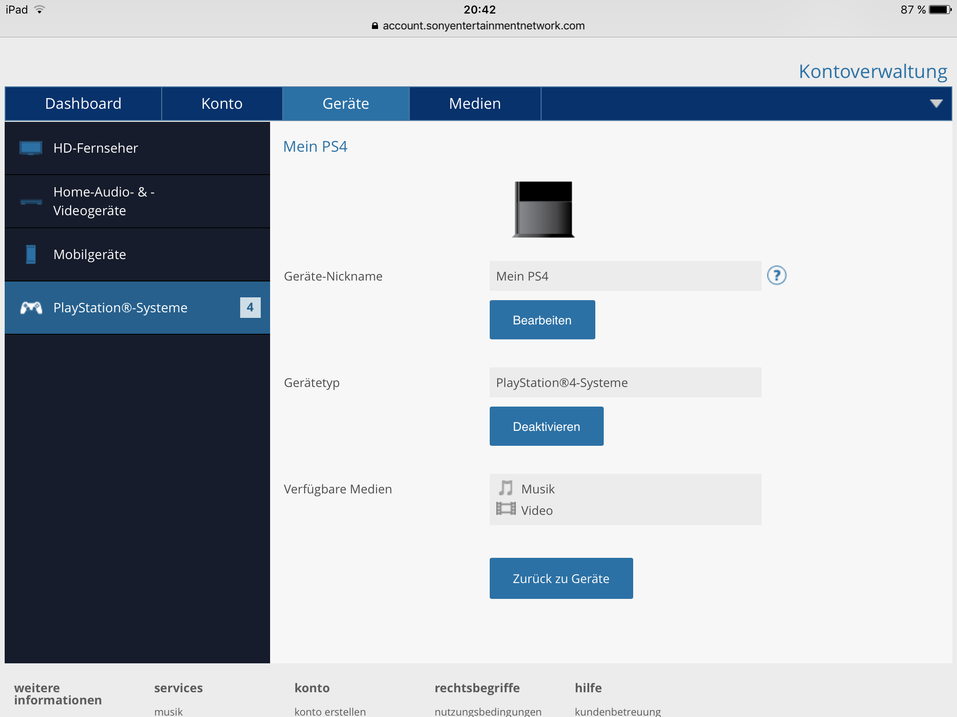Click the Deaktivieren button
The image size is (957, 717).
[x=547, y=426]
